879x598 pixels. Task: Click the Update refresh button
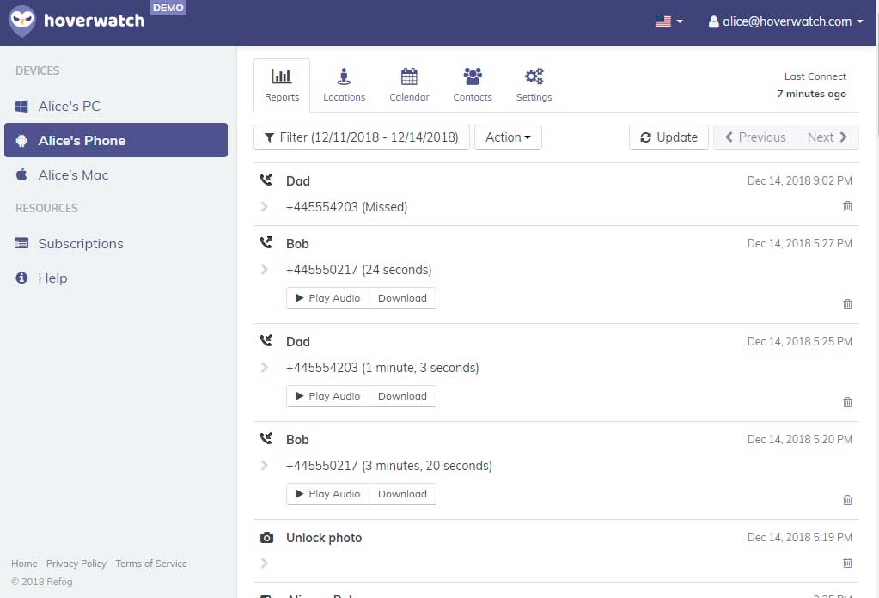pos(668,137)
